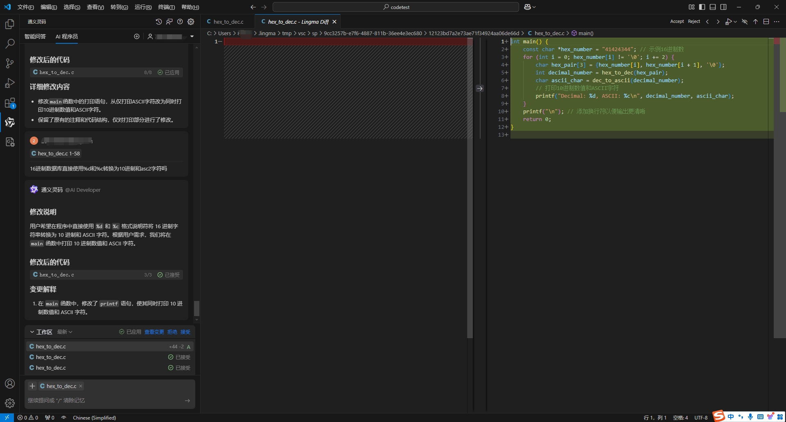Open remote window button in status bar
The height and width of the screenshot is (422, 786).
7,418
